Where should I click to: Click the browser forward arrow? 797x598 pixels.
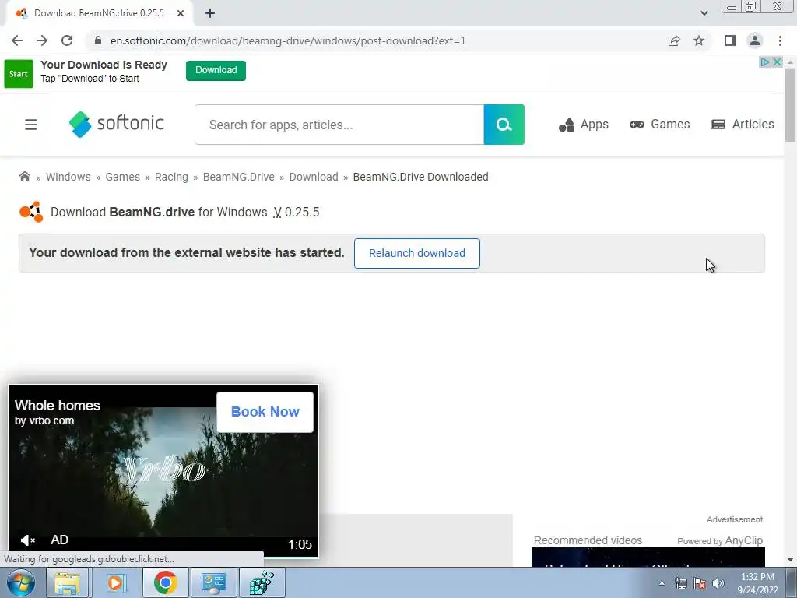point(42,40)
